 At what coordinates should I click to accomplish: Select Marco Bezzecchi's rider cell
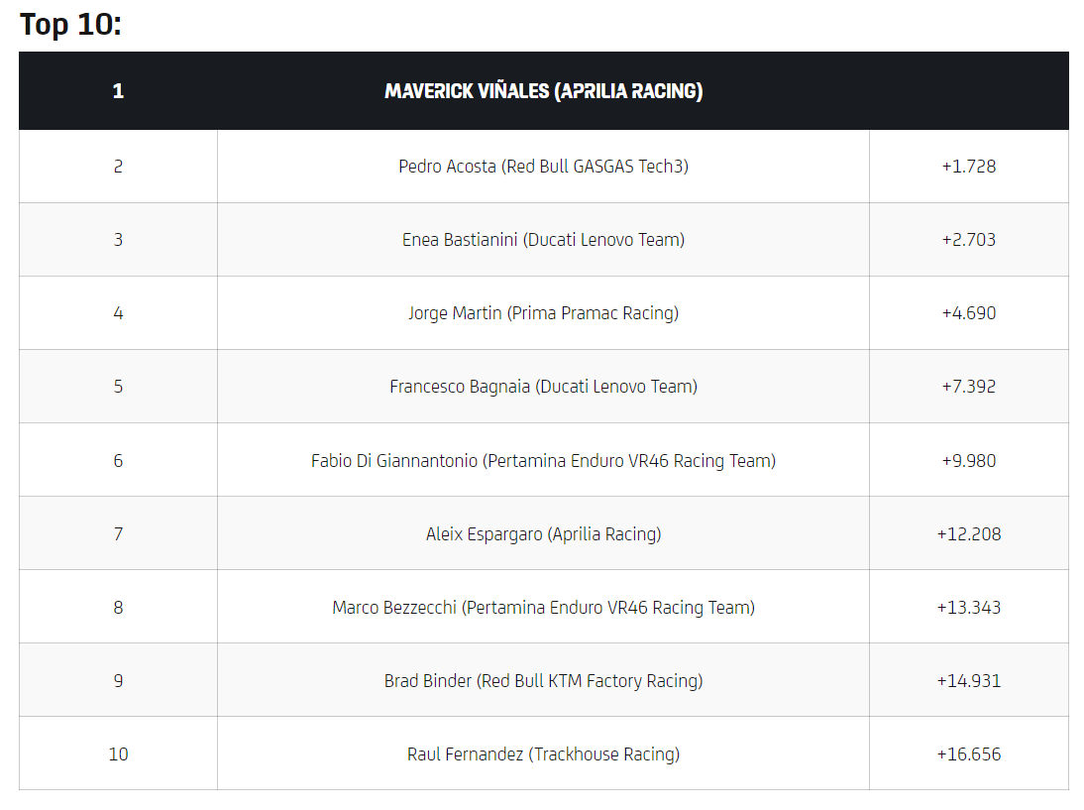click(543, 607)
